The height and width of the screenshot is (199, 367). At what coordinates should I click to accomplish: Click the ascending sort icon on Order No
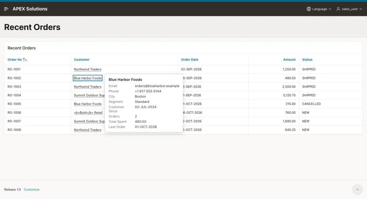[25, 60]
